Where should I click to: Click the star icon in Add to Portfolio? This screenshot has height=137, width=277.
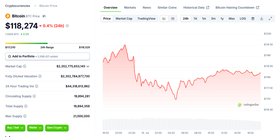tap(9, 57)
